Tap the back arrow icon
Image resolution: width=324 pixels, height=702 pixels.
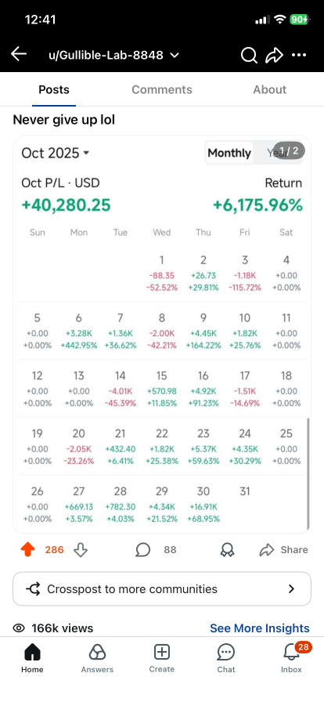coord(19,55)
